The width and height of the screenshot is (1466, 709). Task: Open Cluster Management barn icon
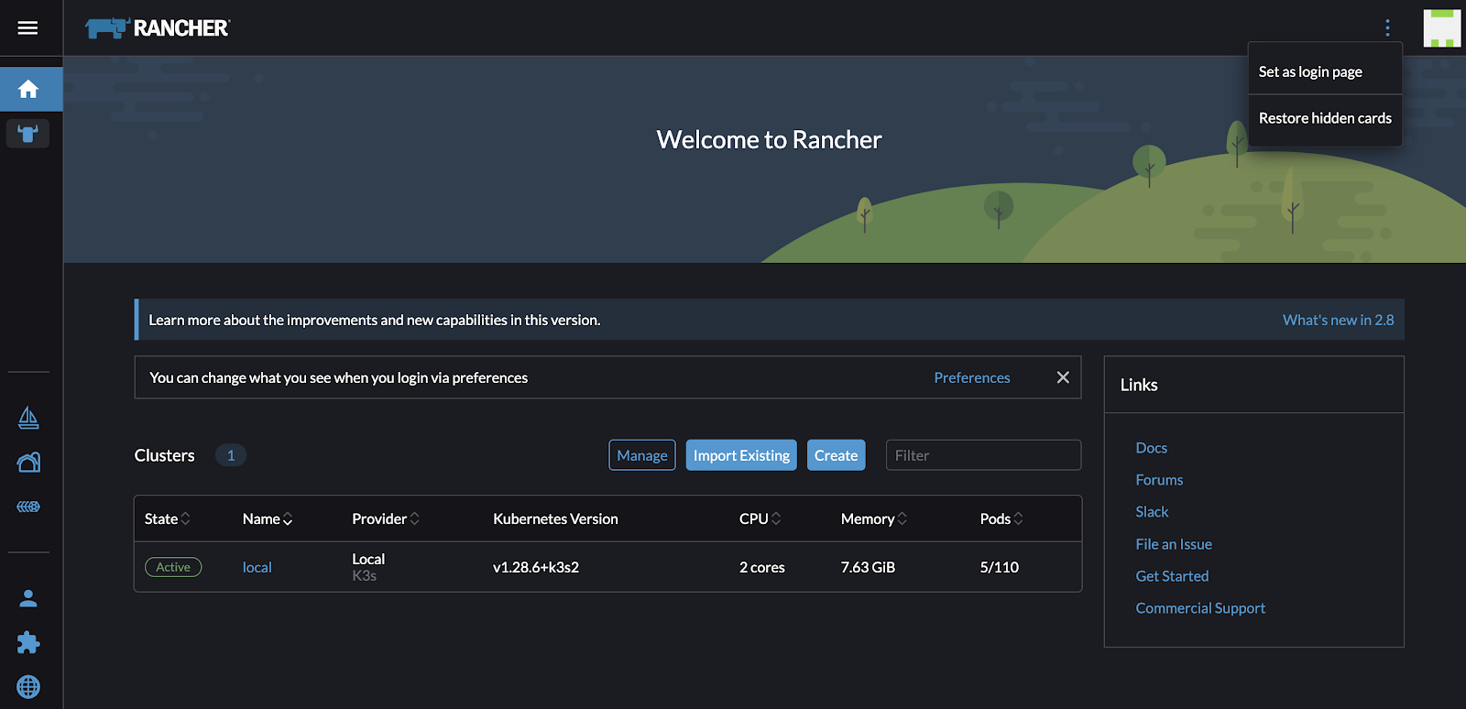(28, 462)
